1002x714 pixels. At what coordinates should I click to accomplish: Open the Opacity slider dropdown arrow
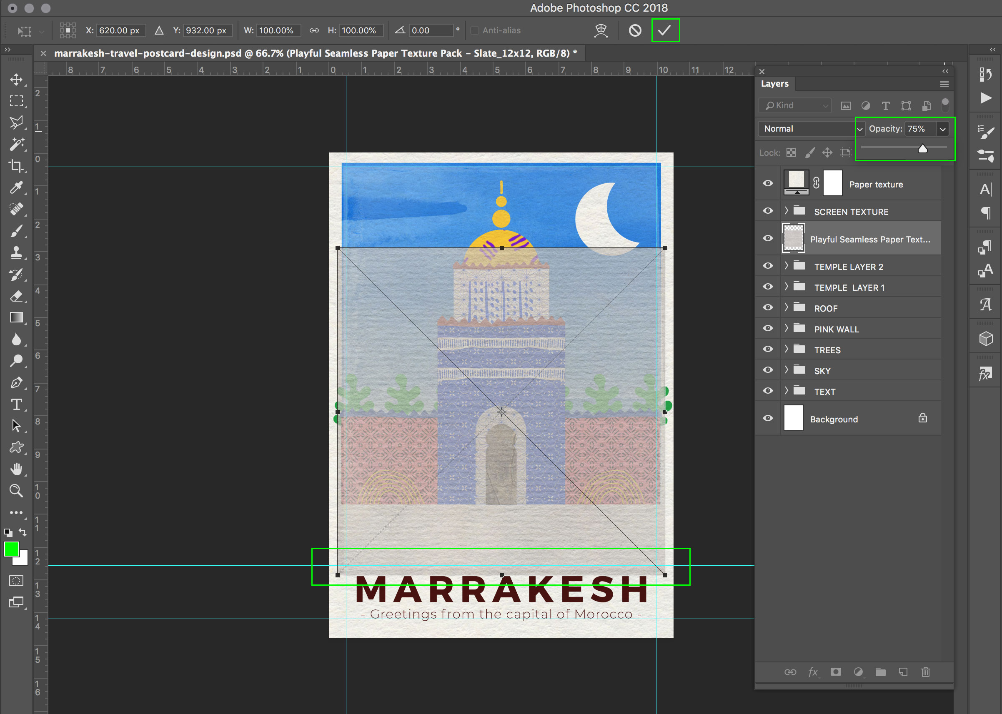(x=943, y=129)
